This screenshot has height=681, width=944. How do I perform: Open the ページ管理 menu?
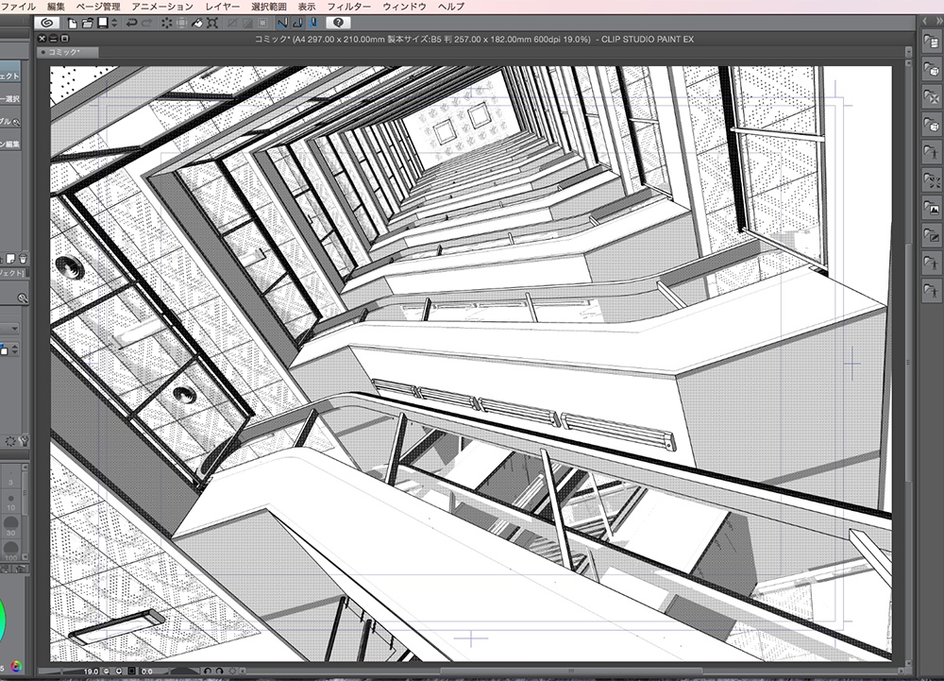pos(98,7)
